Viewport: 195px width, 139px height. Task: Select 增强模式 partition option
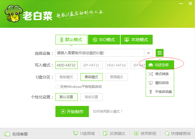[117, 77]
